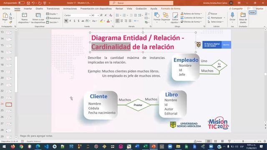Screen dimensions: 267x150
Task: Click the Restablecer button
Action: (53, 18)
